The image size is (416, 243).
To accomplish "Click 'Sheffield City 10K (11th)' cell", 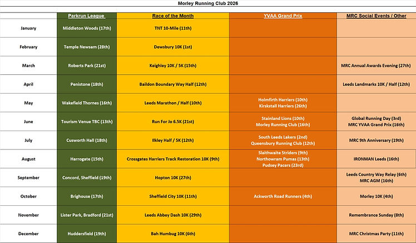I will [x=173, y=196].
